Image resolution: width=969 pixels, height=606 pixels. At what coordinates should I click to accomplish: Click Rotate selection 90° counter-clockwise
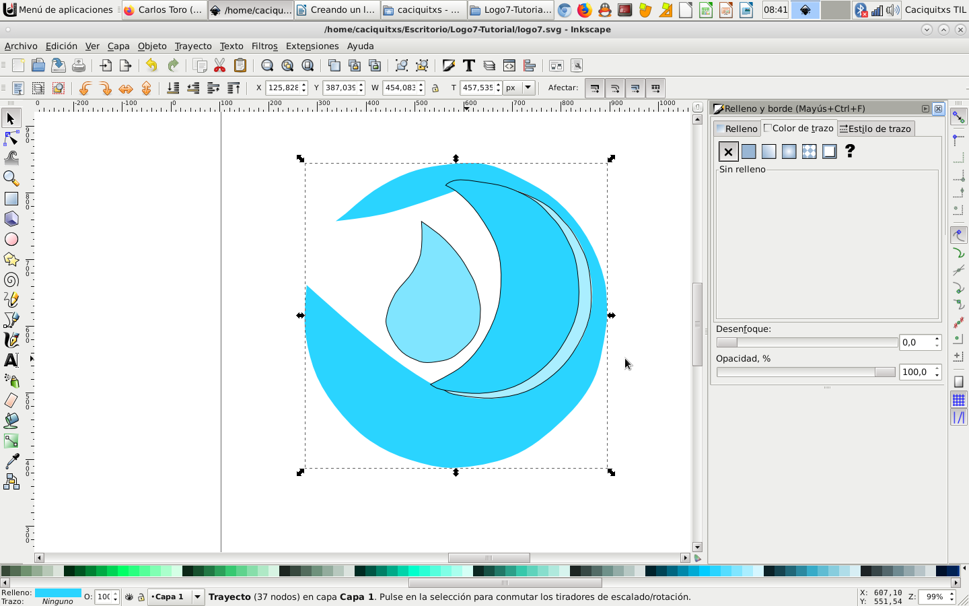pyautogui.click(x=85, y=88)
